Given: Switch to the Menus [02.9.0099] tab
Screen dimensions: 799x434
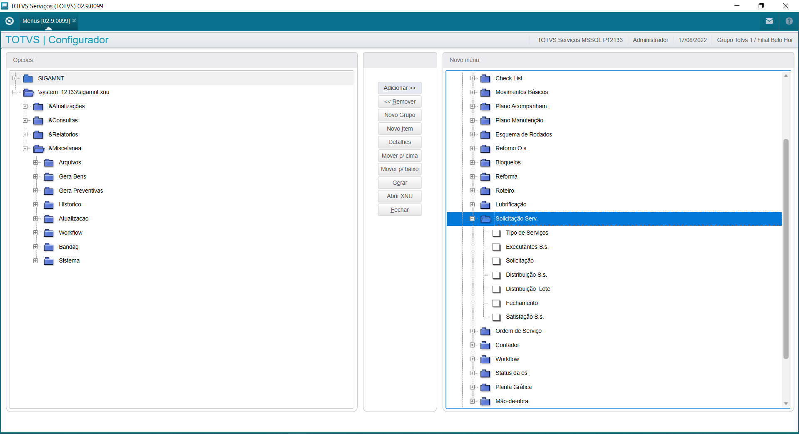Looking at the screenshot, I should pyautogui.click(x=46, y=21).
